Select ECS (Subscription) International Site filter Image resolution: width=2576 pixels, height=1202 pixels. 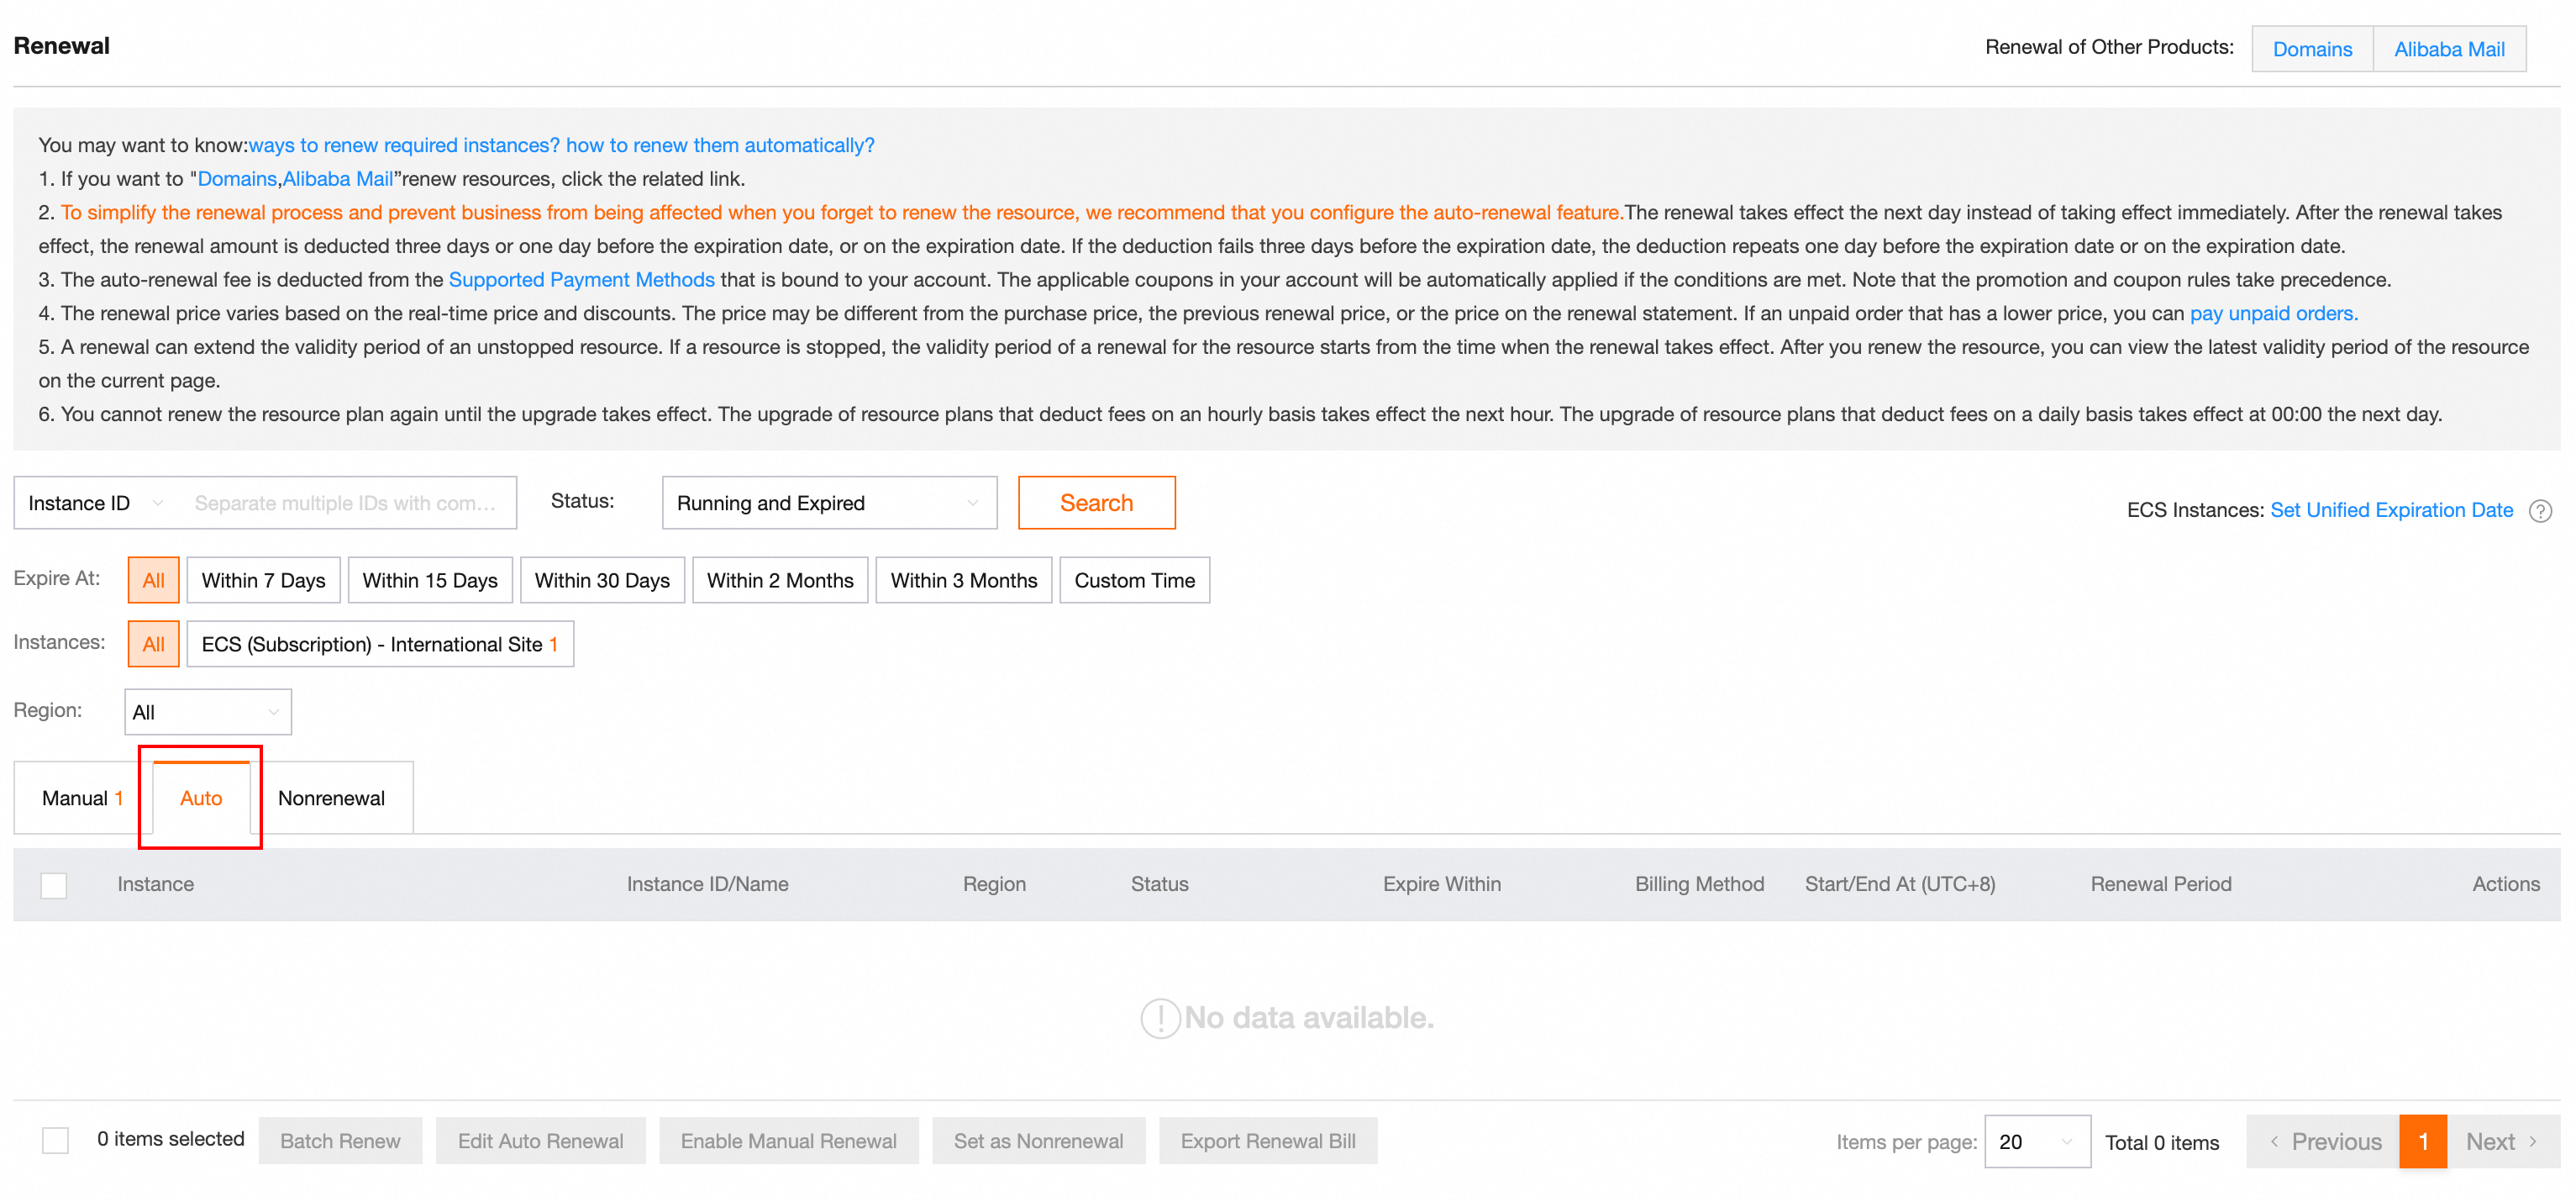tap(379, 645)
